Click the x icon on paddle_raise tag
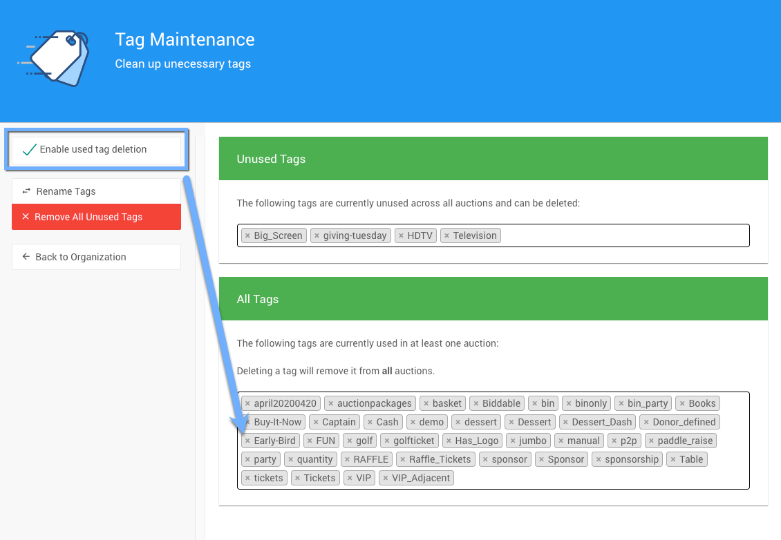 pos(651,441)
